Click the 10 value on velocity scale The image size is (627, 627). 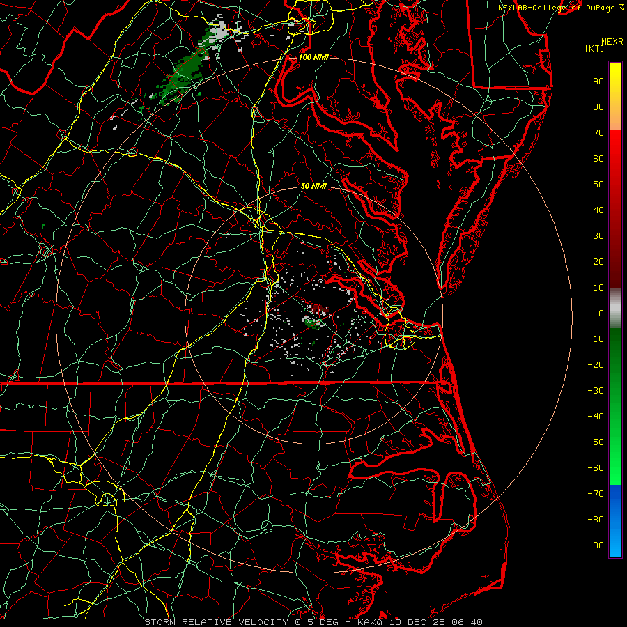point(598,288)
